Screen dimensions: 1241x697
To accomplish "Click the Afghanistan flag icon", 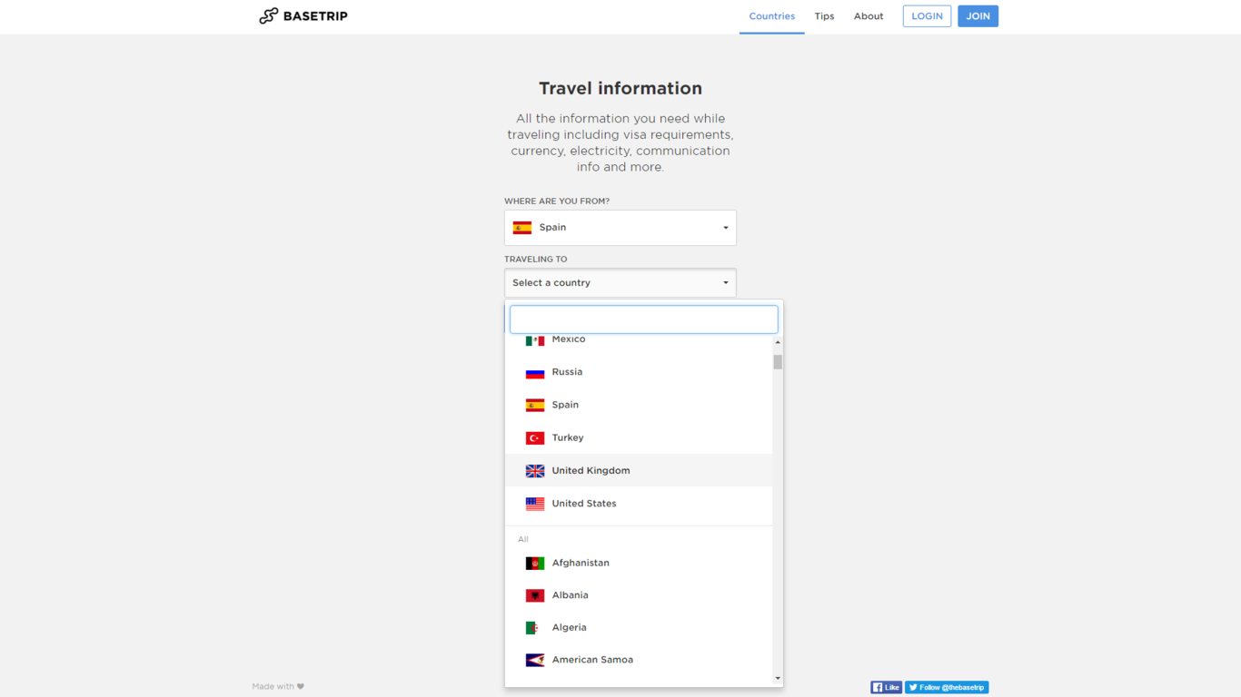I will point(535,562).
